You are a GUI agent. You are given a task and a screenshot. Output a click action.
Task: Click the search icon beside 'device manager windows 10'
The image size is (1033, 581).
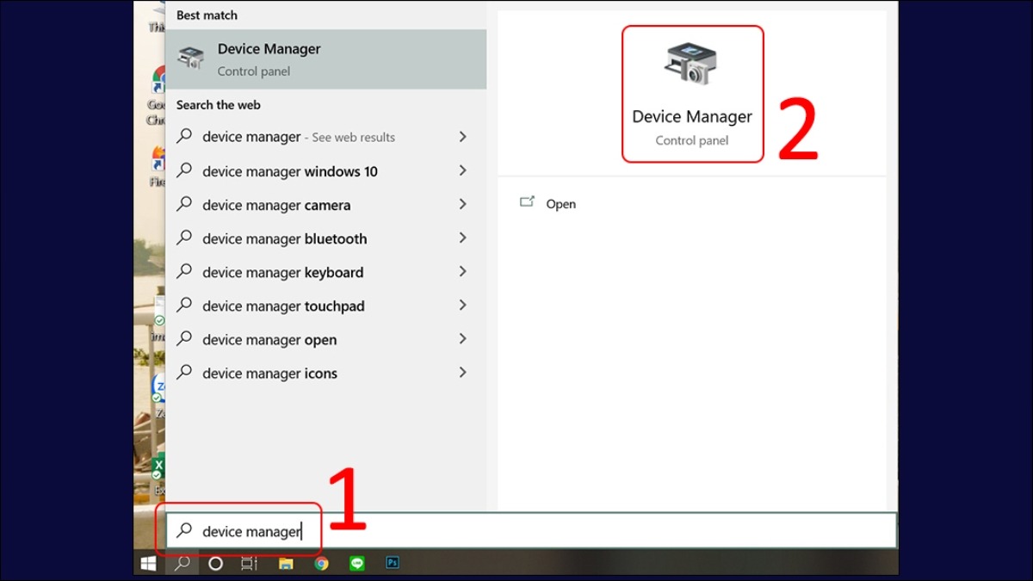184,171
